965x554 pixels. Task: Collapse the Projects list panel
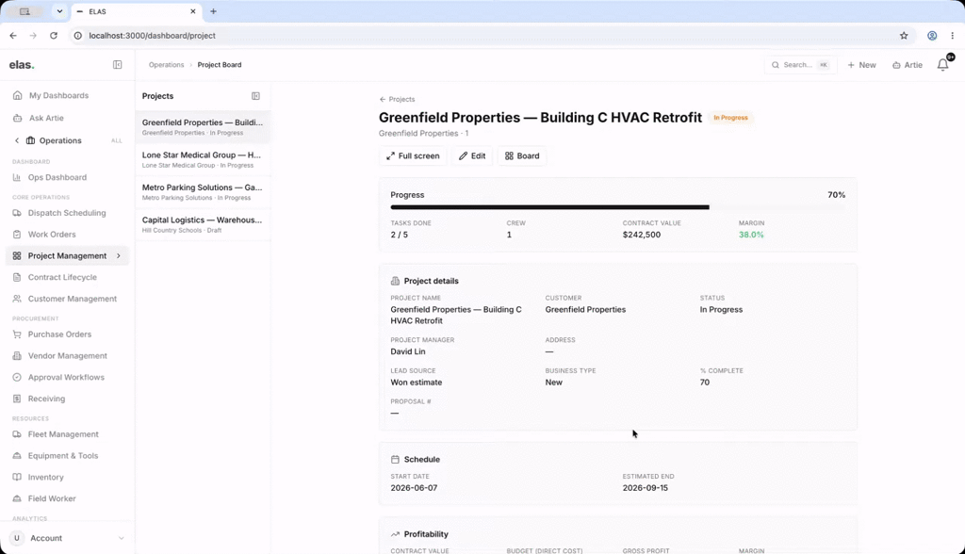pos(255,96)
